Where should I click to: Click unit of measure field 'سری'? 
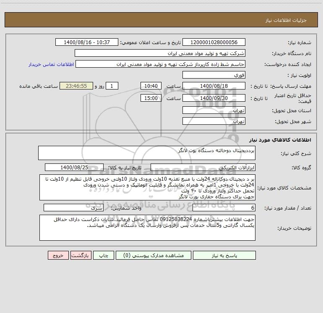(x=73, y=208)
